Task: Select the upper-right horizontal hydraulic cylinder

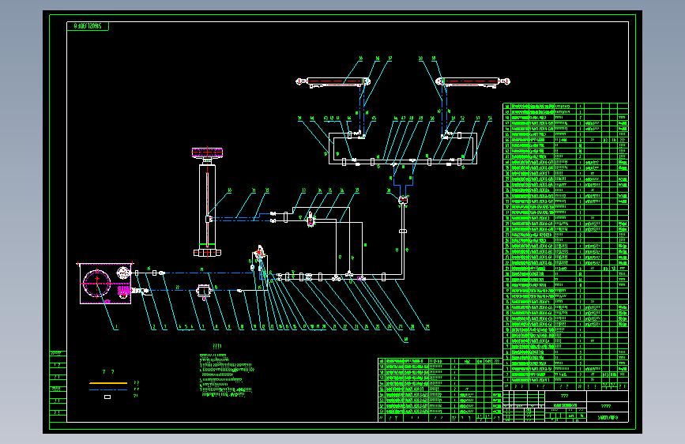Action: (x=473, y=82)
